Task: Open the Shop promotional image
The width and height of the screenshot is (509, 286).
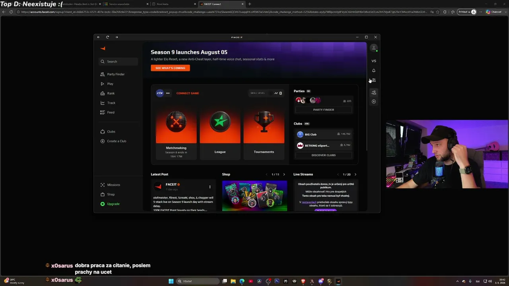Action: (x=254, y=196)
